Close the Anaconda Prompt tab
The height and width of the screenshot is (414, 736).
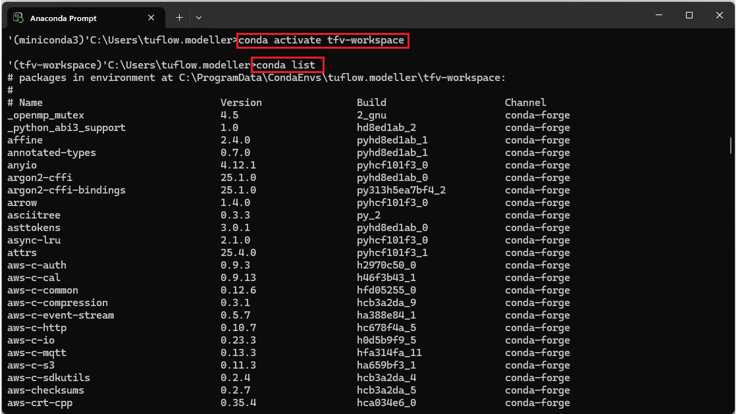point(151,17)
